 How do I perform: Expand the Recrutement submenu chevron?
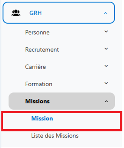(106, 49)
